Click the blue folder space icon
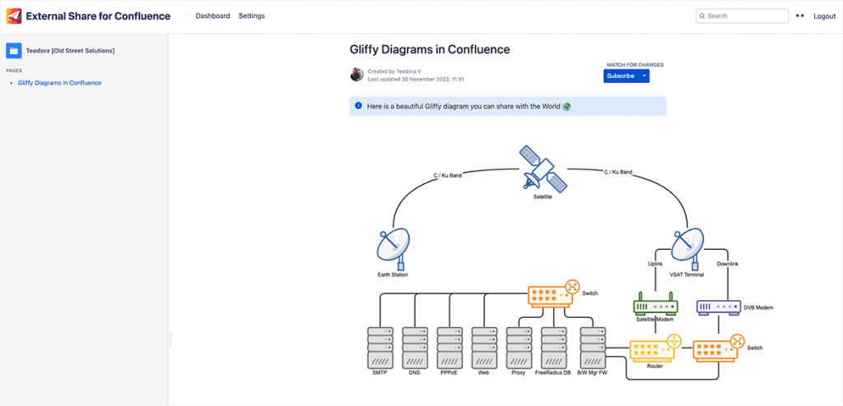 tap(14, 51)
